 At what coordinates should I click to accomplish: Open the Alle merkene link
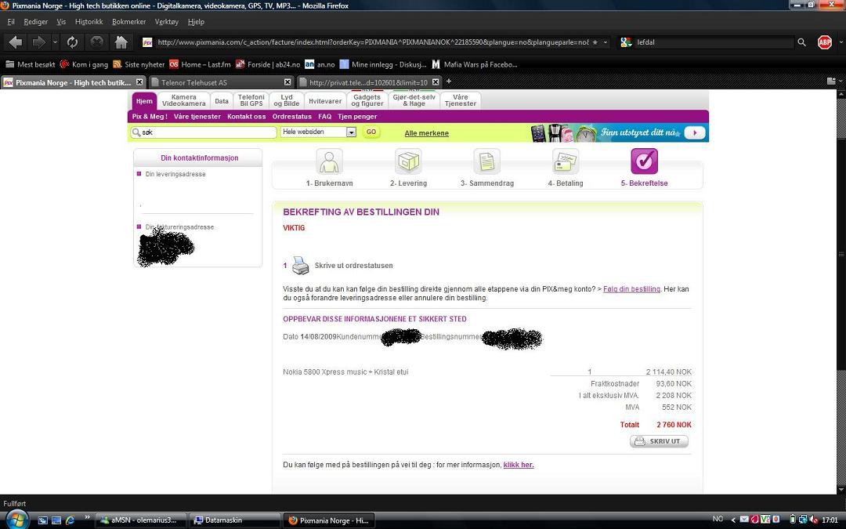tap(426, 133)
